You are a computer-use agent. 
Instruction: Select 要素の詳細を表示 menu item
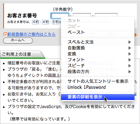[x=97, y=97]
